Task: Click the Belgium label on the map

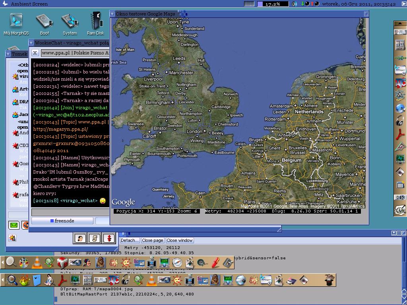Action: [291, 160]
